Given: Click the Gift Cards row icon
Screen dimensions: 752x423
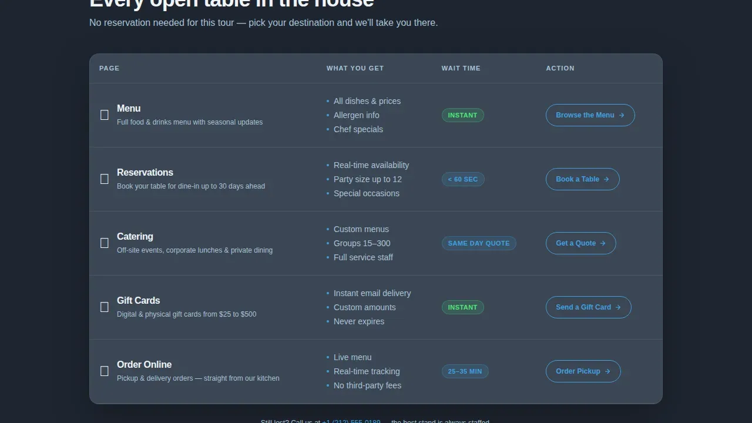Looking at the screenshot, I should (105, 307).
